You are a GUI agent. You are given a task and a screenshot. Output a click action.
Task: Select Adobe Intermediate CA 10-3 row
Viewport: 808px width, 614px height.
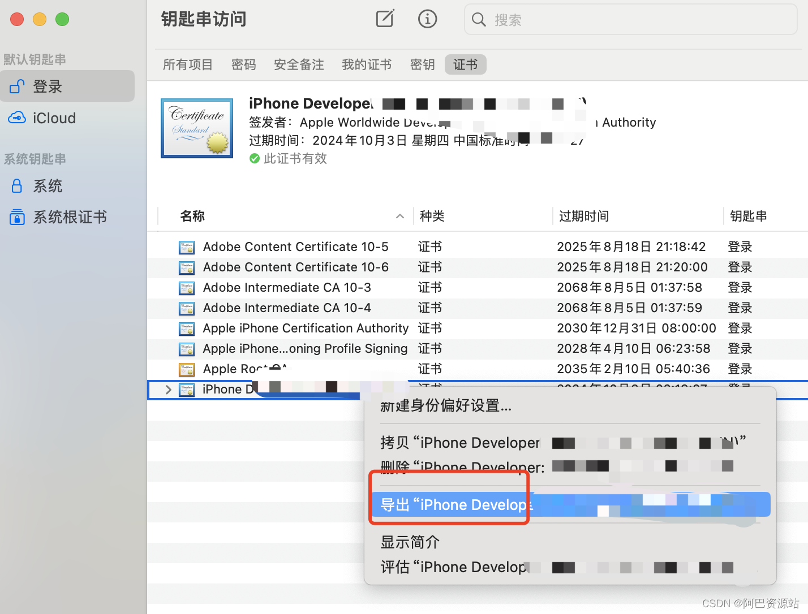coord(478,288)
